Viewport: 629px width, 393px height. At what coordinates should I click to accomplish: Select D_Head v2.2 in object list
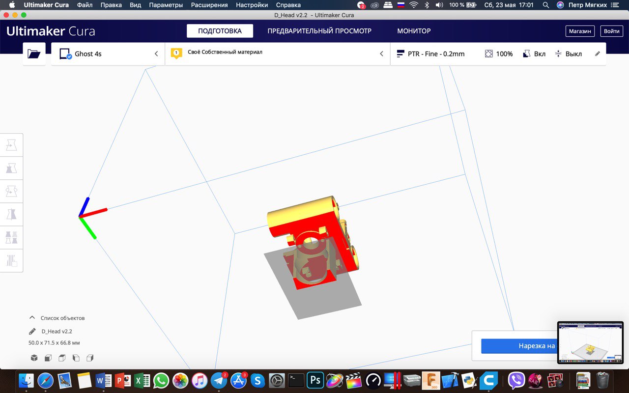click(57, 332)
